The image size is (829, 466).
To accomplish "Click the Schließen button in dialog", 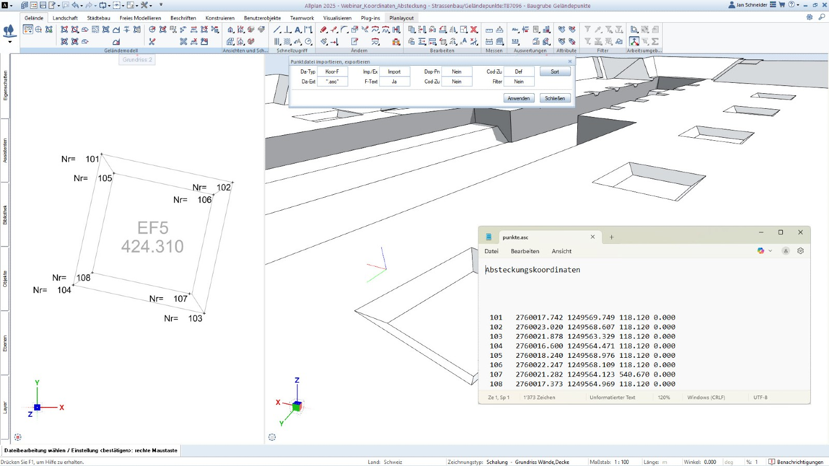I will pos(555,98).
